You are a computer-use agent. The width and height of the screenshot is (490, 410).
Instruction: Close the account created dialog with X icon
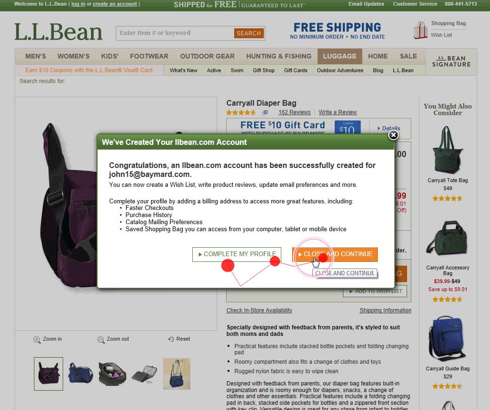tap(393, 135)
